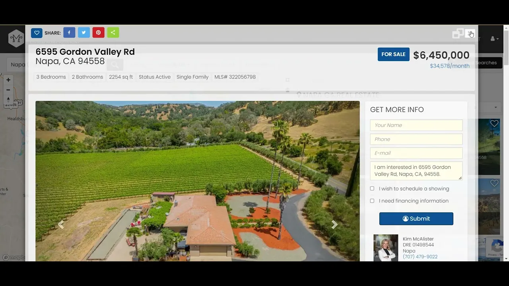The height and width of the screenshot is (286, 509).
Task: Open the user account dropdown
Action: (x=494, y=39)
